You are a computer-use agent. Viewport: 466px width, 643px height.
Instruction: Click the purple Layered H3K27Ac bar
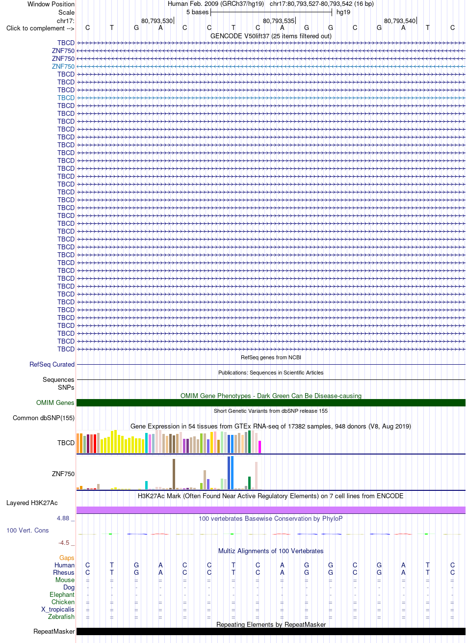[271, 510]
